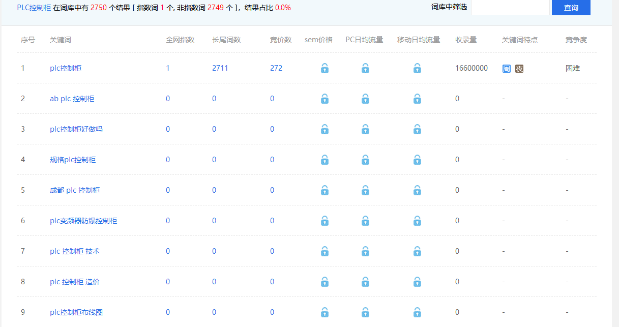The image size is (619, 327).
Task: Click the 长尾词数 value 2711
Action: click(220, 68)
